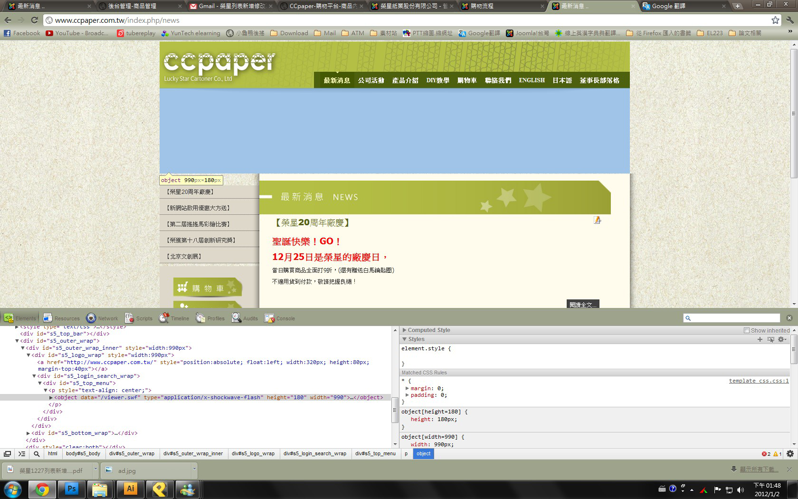Screen dimensions: 798x499
Task: Open DevTools settings gear at bottom right
Action: (x=790, y=454)
